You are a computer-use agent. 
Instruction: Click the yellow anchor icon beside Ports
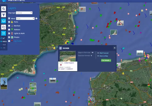point(12,22)
